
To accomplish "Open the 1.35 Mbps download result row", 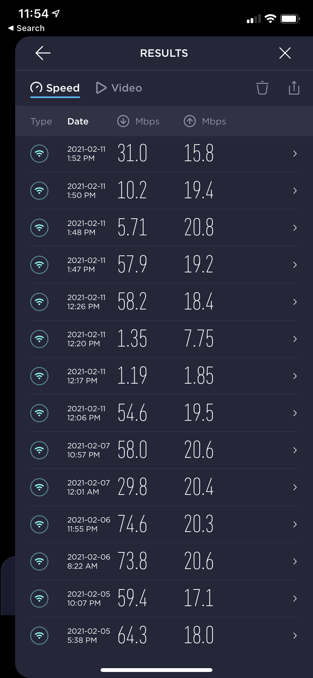I will tap(163, 339).
